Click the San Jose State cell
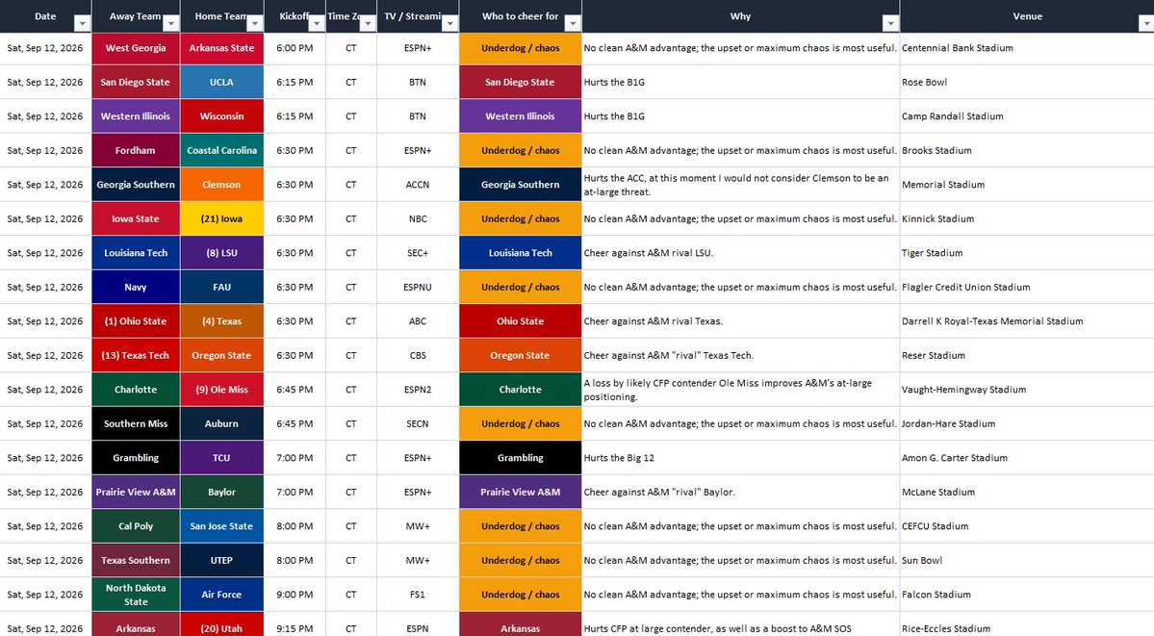 point(221,526)
